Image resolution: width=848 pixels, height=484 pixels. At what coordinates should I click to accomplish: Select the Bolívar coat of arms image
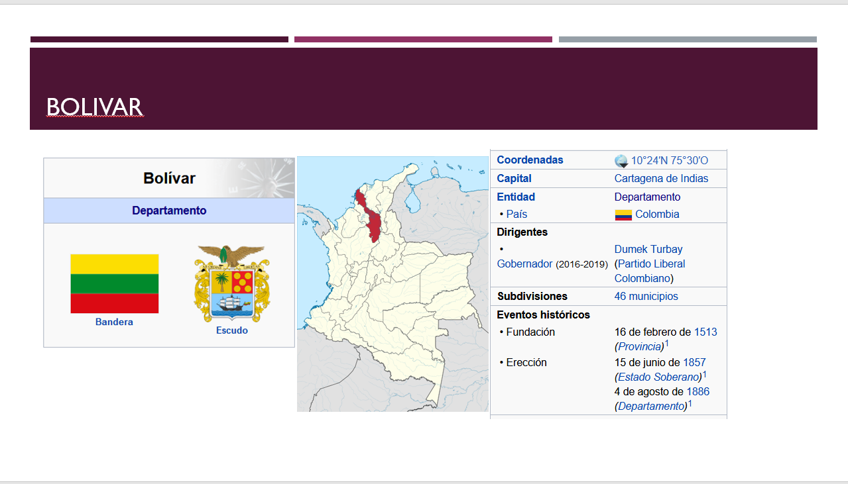pos(232,283)
